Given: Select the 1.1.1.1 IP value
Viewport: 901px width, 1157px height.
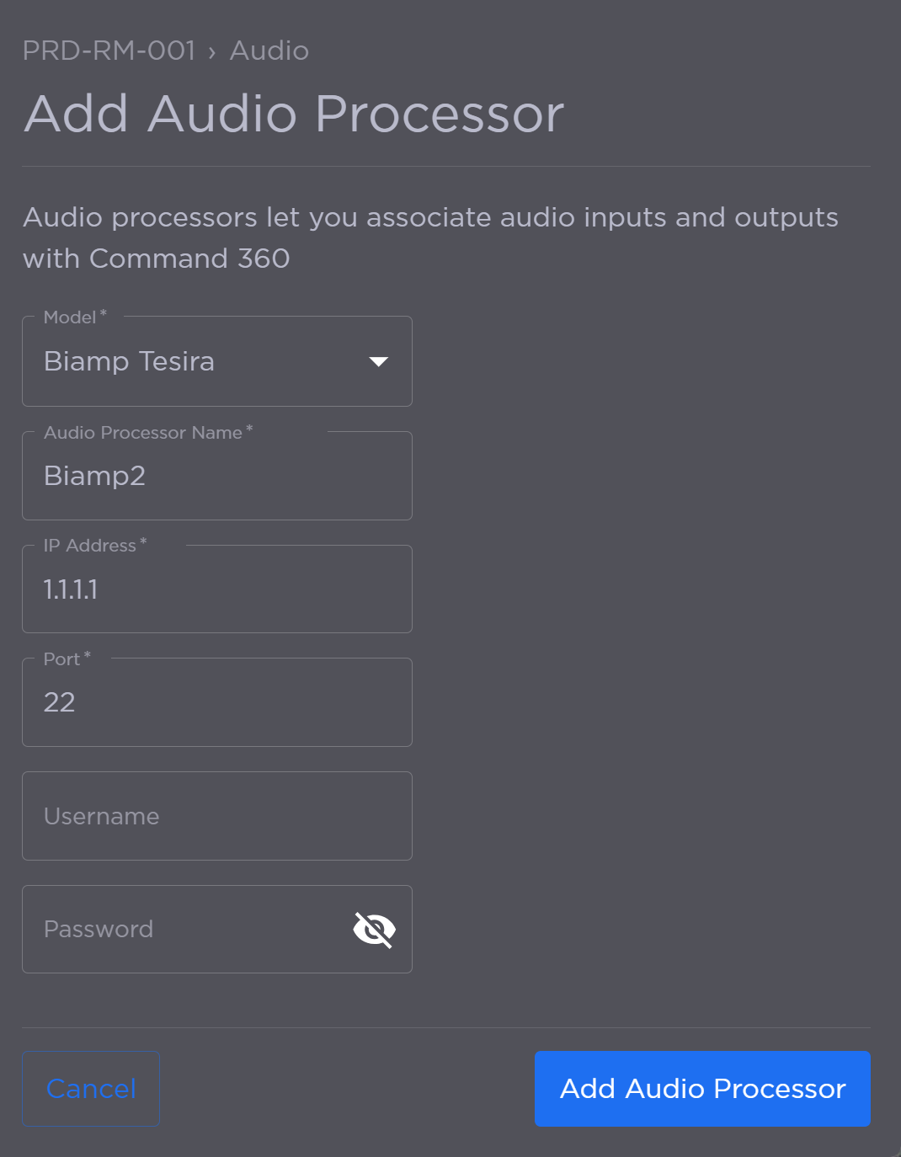Looking at the screenshot, I should (x=71, y=589).
